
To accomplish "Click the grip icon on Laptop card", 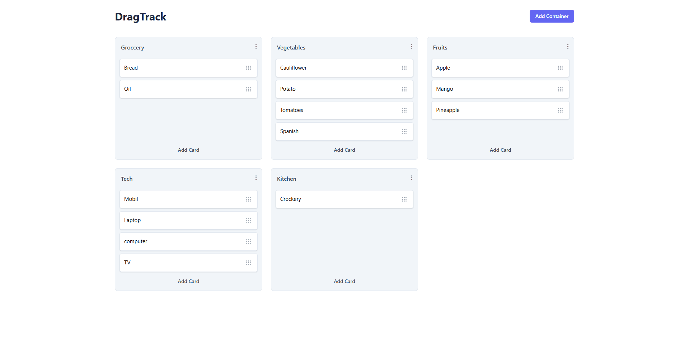I will [248, 221].
